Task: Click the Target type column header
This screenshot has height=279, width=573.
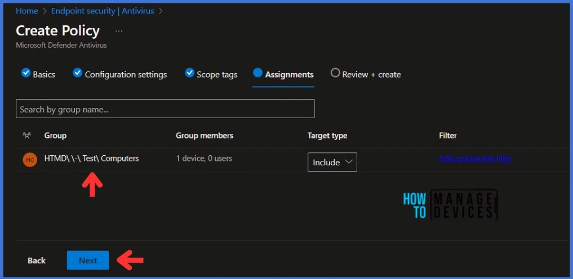Action: tap(327, 136)
